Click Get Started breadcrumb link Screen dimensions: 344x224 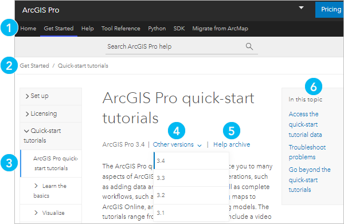pos(34,66)
